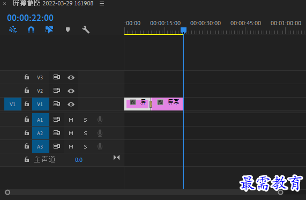Viewport: 306px width, 200px height.
Task: Hide track V2 output with eye icon
Action: (x=71, y=91)
